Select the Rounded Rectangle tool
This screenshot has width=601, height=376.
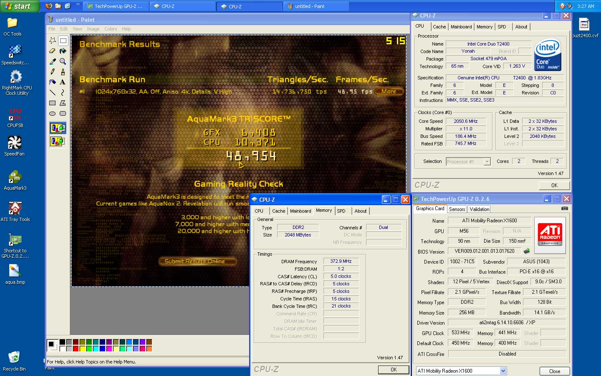pos(63,114)
